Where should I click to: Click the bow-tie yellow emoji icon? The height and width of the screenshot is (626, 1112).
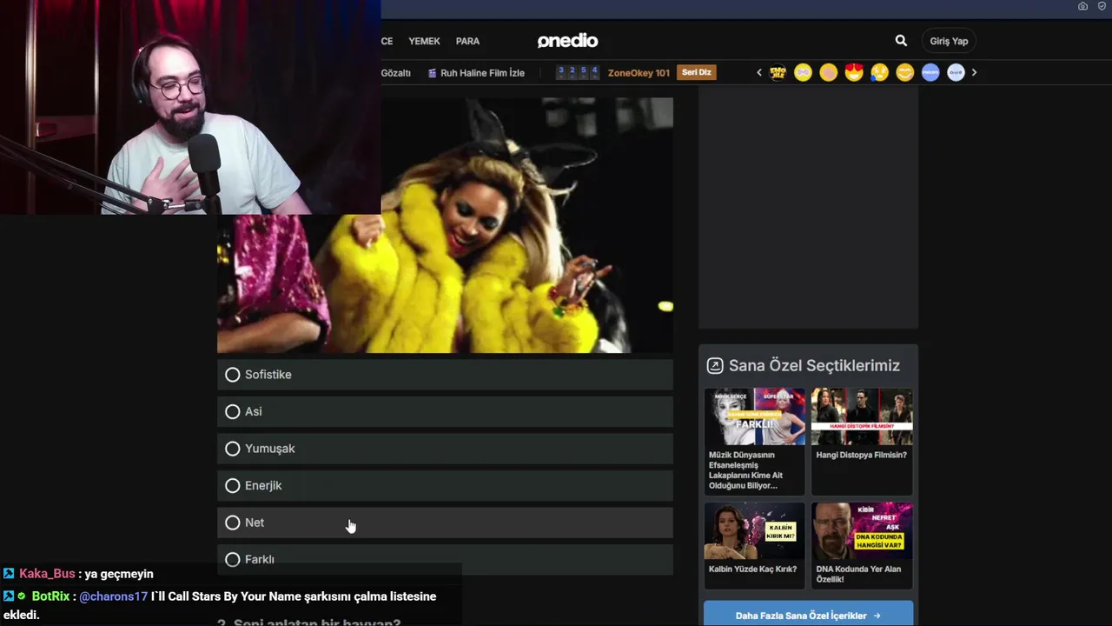[x=803, y=73]
